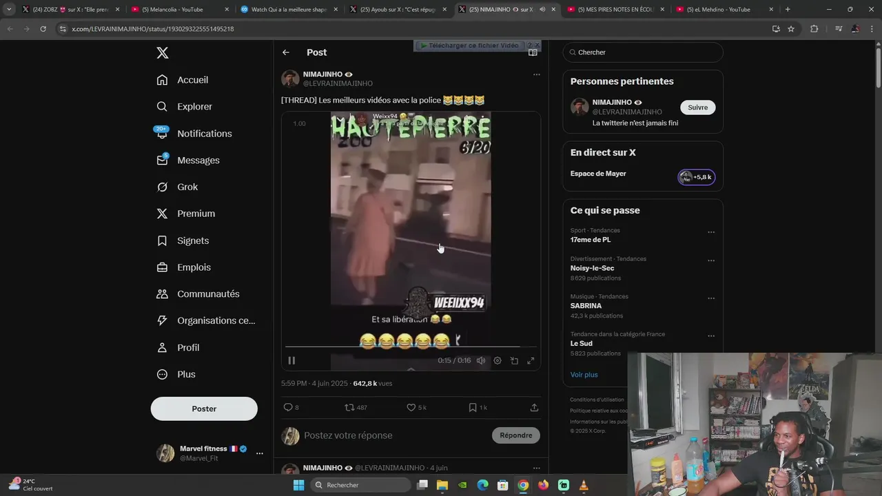The height and width of the screenshot is (496, 882).
Task: Open video settings gear
Action: (498, 360)
